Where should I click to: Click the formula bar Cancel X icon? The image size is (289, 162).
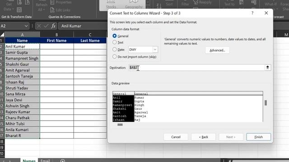(39, 26)
